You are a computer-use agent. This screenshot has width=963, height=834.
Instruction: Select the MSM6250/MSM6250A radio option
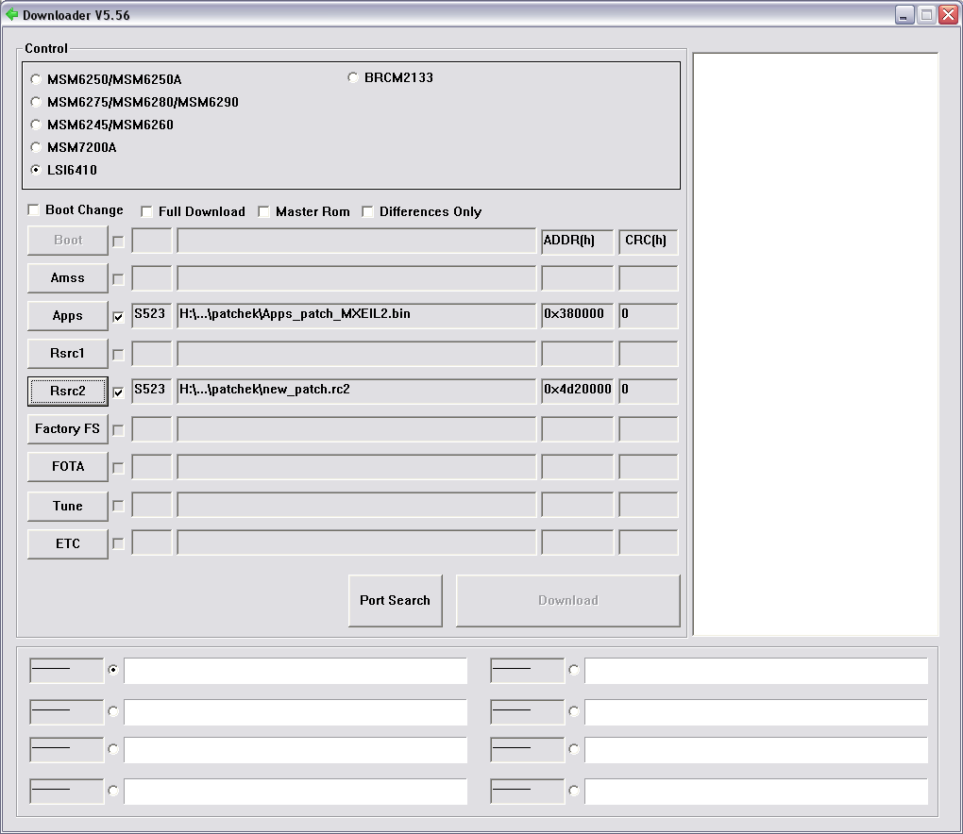click(36, 80)
